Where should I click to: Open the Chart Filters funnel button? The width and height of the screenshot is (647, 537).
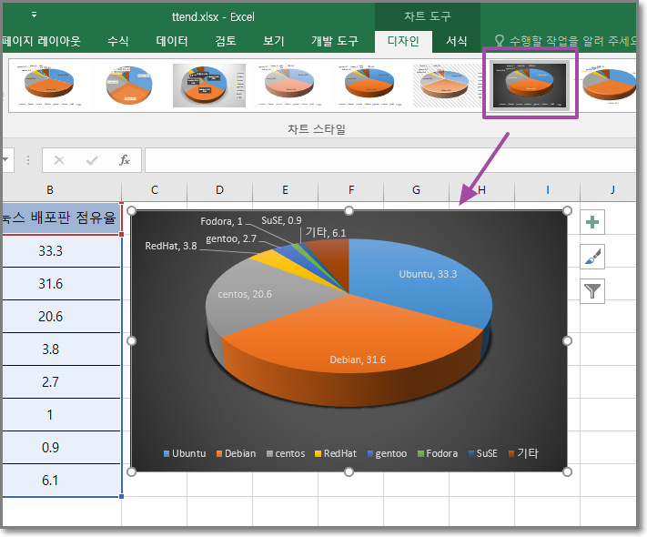592,291
